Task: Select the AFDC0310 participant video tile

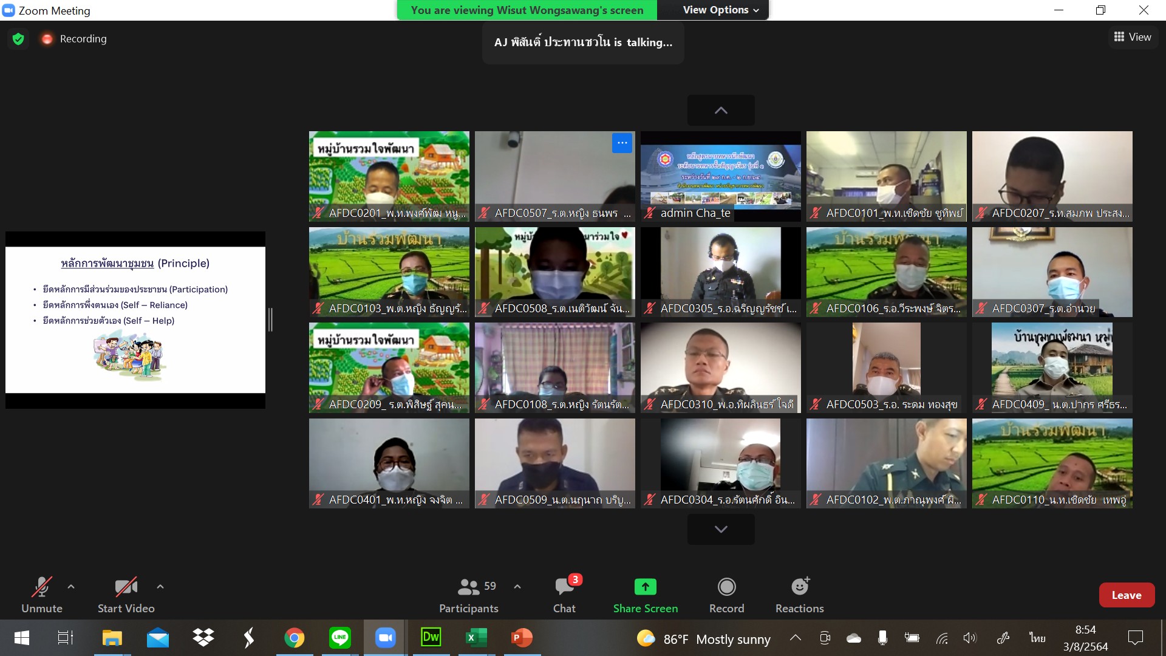Action: (x=721, y=367)
